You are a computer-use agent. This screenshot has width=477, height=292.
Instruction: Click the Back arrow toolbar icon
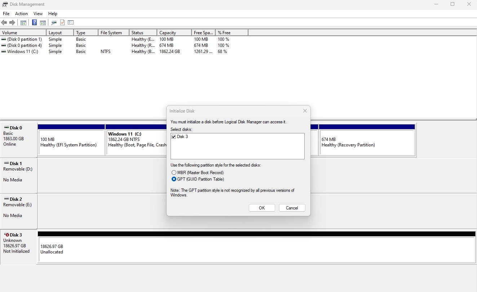coord(4,23)
